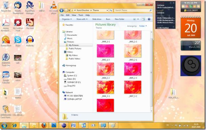Launch VLC media player desktop shortcut
Viewport: 206px width, 130px height.
(x=54, y=7)
